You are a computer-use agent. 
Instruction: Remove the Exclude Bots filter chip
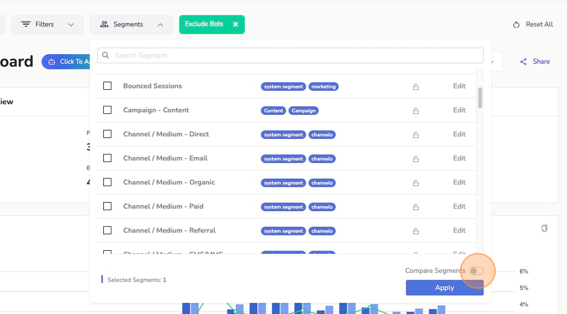click(x=235, y=24)
